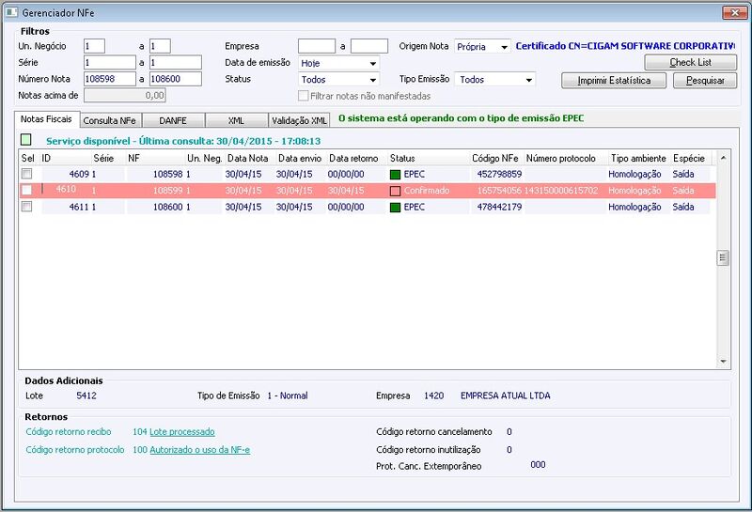Click the green service status indicator square

pyautogui.click(x=26, y=140)
